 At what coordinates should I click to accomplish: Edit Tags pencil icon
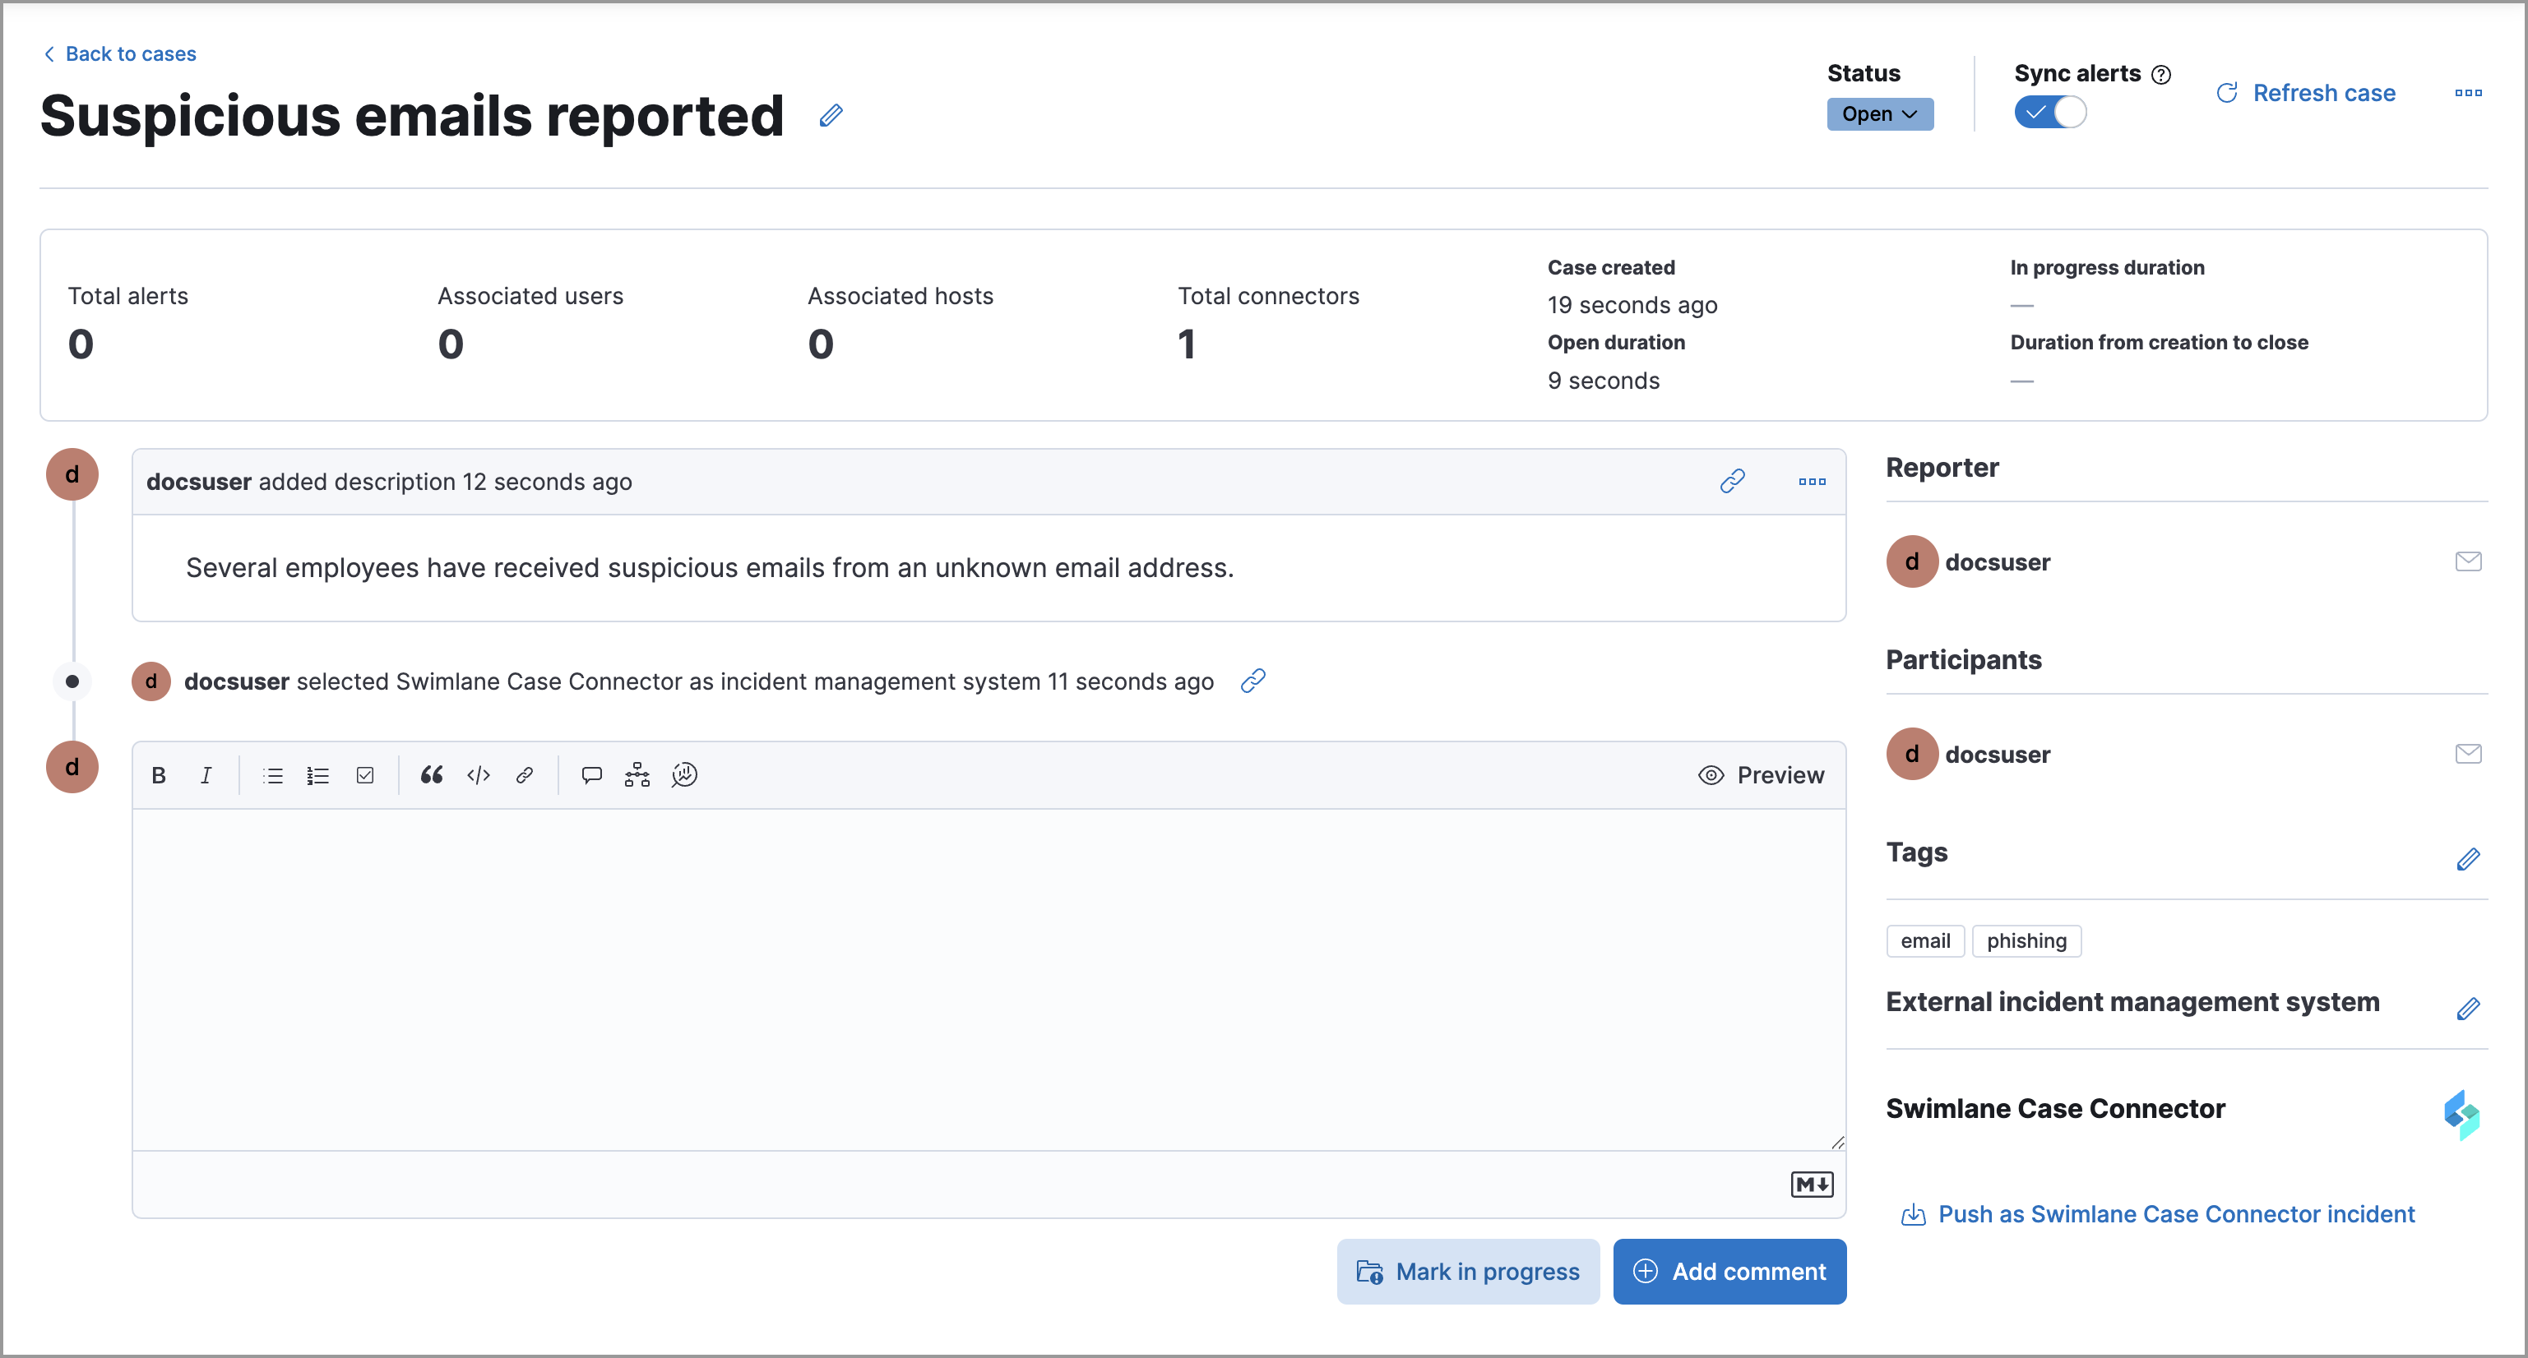pyautogui.click(x=2467, y=858)
